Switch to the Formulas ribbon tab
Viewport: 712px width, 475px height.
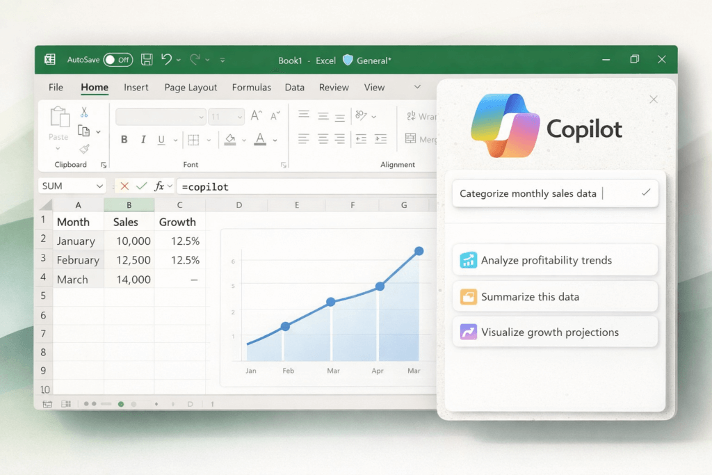pyautogui.click(x=251, y=87)
